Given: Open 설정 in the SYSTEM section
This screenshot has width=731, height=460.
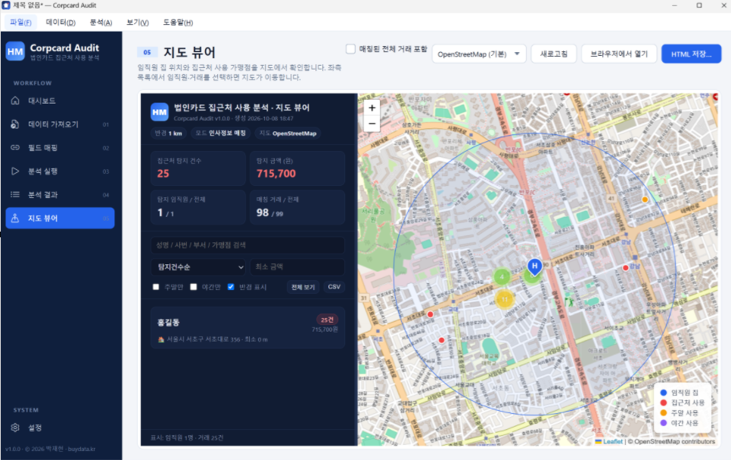Looking at the screenshot, I should click(60, 428).
